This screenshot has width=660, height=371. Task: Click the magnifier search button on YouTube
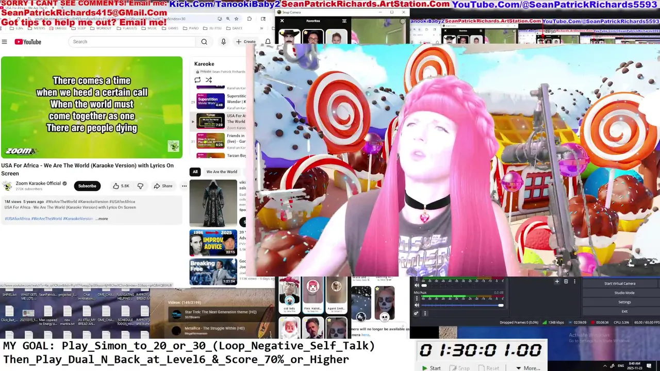point(204,42)
